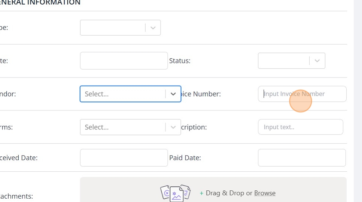Open the Type dropdown chevron

pyautogui.click(x=153, y=28)
